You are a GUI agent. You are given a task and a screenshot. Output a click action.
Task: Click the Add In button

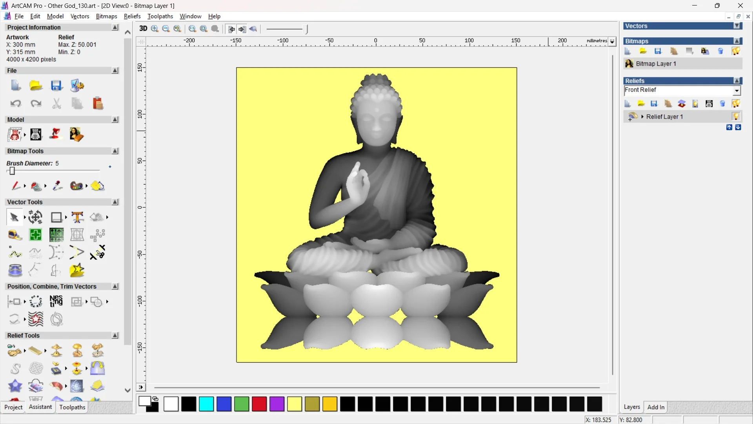[656, 407]
